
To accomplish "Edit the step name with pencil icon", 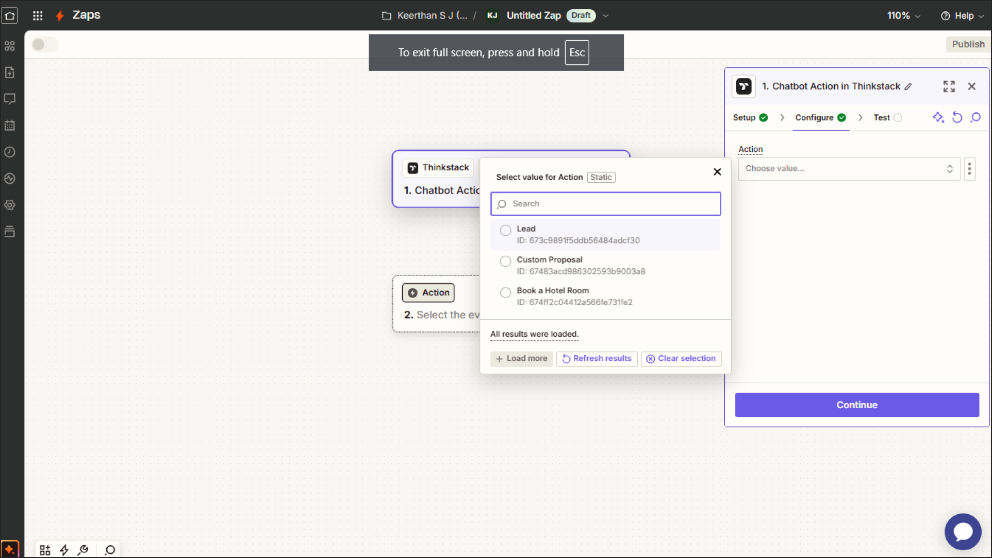I will 908,86.
